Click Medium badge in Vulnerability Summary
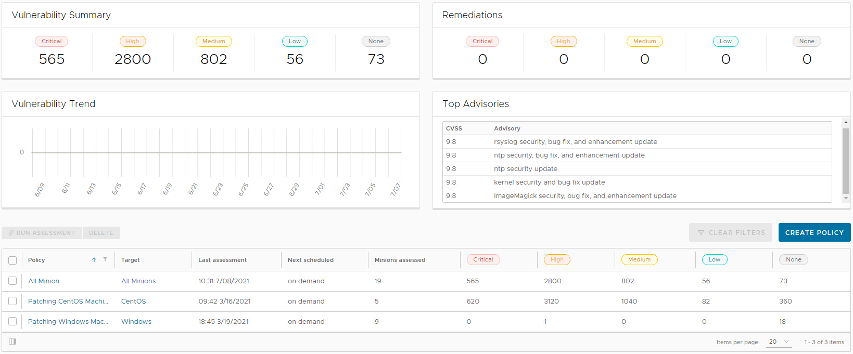 click(214, 41)
